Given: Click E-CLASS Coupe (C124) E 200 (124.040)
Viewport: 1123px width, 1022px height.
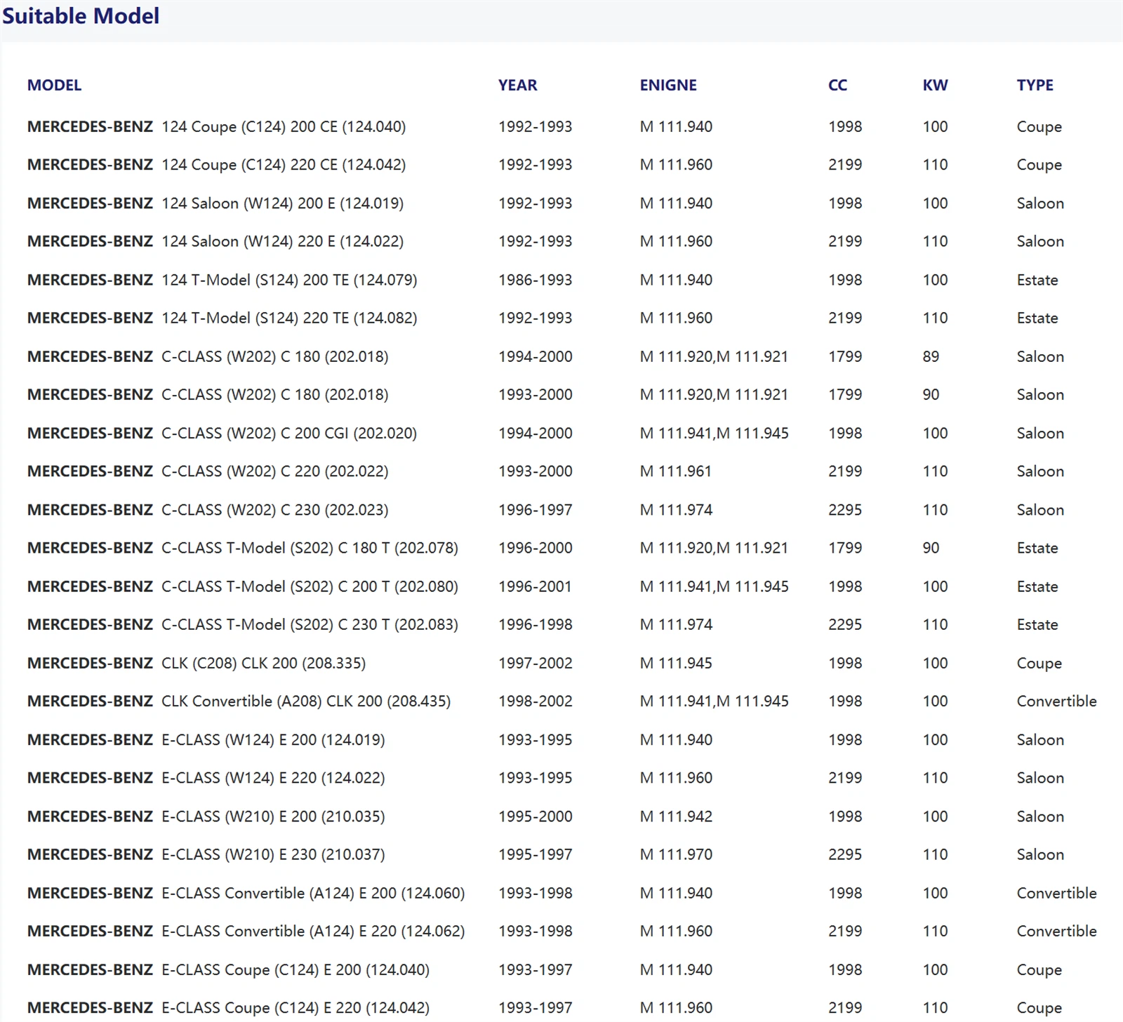Looking at the screenshot, I should (x=295, y=969).
